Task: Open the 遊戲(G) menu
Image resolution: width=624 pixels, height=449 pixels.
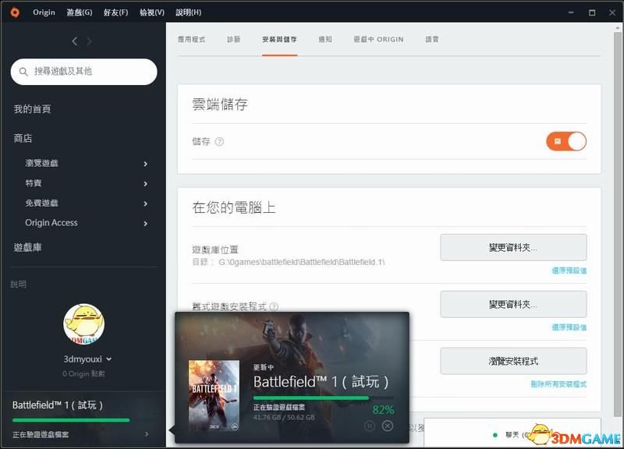Action: [80, 12]
